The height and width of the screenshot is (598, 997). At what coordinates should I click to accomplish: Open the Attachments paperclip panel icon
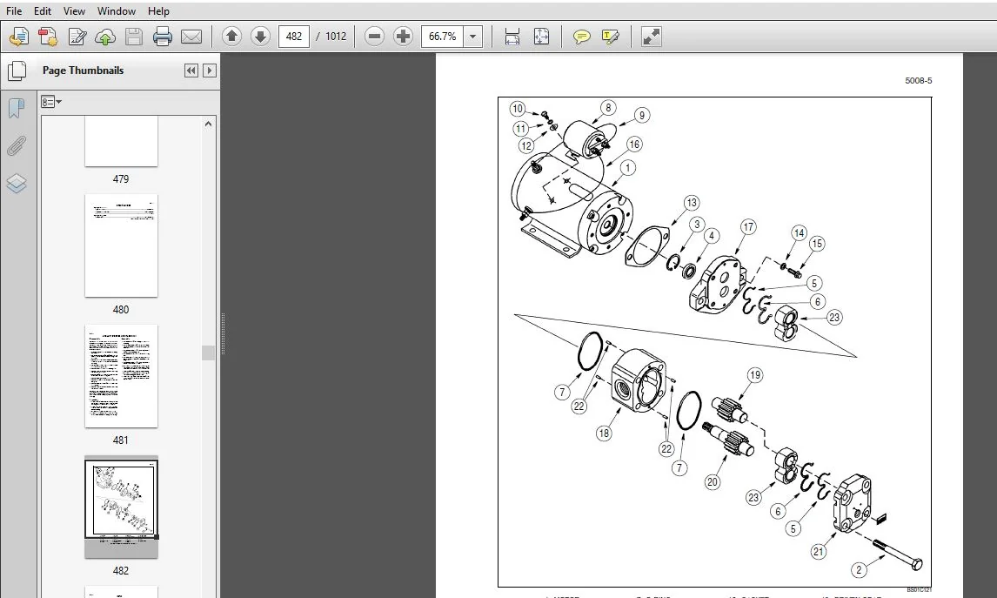(17, 145)
